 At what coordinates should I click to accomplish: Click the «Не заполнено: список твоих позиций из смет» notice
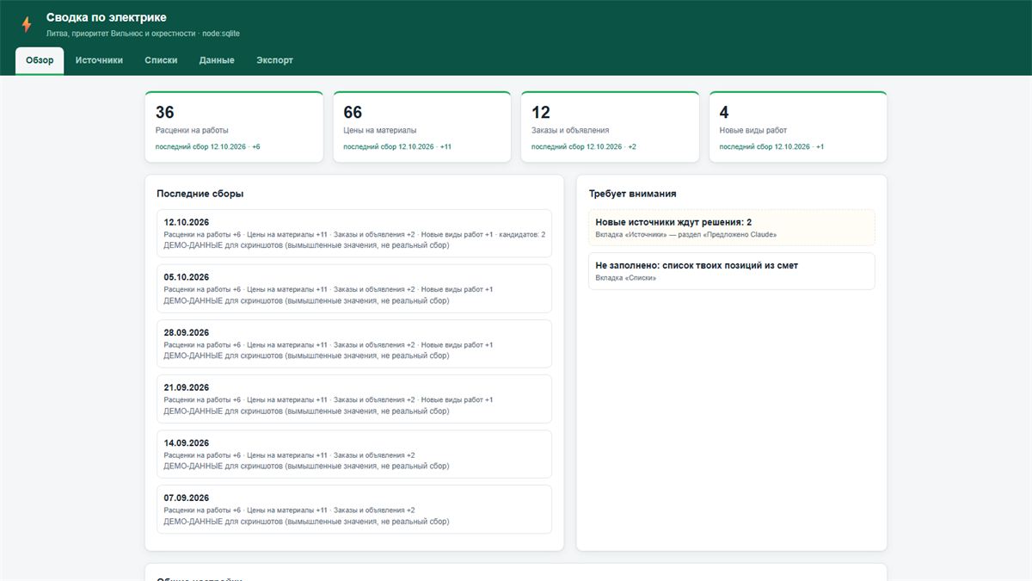click(732, 271)
